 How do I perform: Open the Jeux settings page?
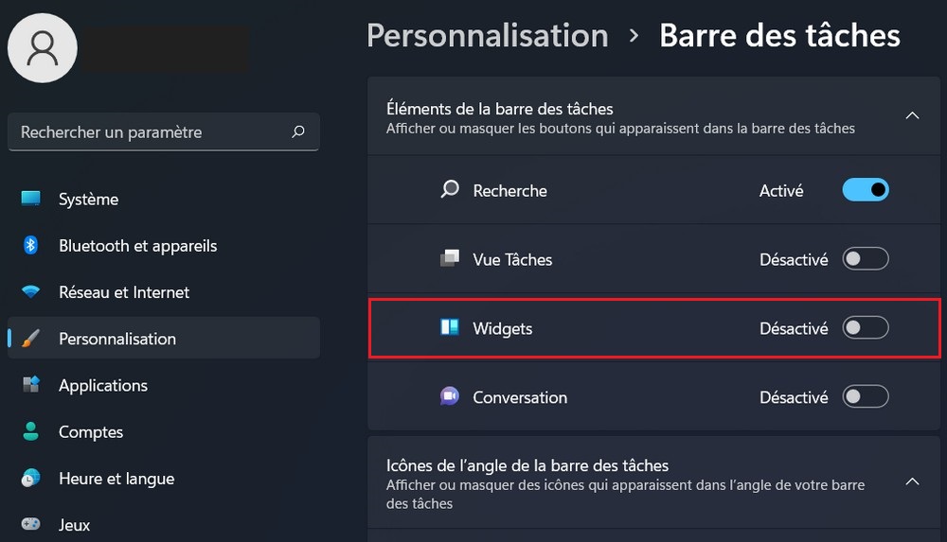(74, 525)
